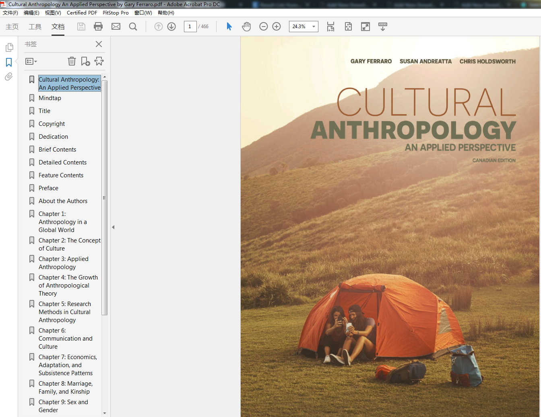This screenshot has height=417, width=541.
Task: Toggle the Bookmarks panel icon
Action: click(9, 62)
